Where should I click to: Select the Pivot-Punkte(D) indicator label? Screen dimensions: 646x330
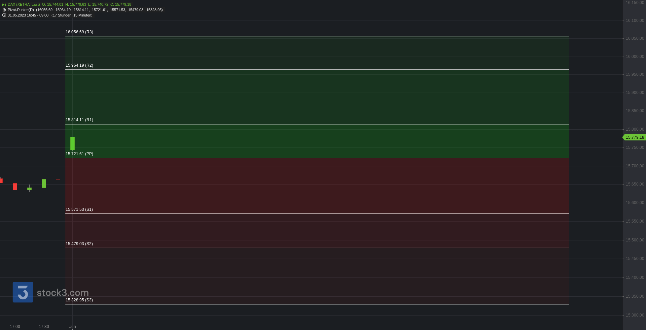(21, 10)
